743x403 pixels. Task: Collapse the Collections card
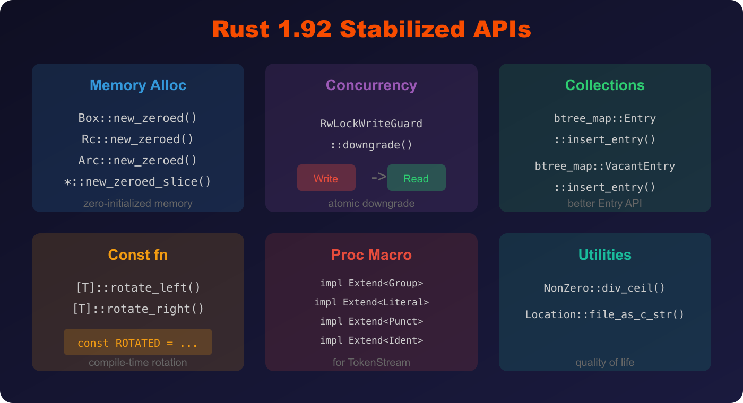[x=605, y=85]
